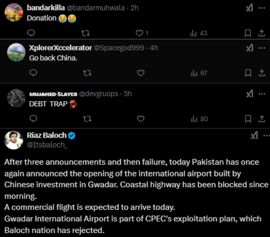View analytics of the 'DEBT TRAP' tweet
270x237 pixels.
[199, 118]
